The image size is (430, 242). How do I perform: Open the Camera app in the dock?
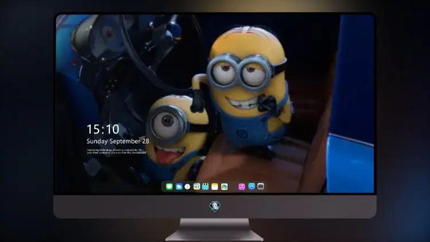pyautogui.click(x=261, y=186)
